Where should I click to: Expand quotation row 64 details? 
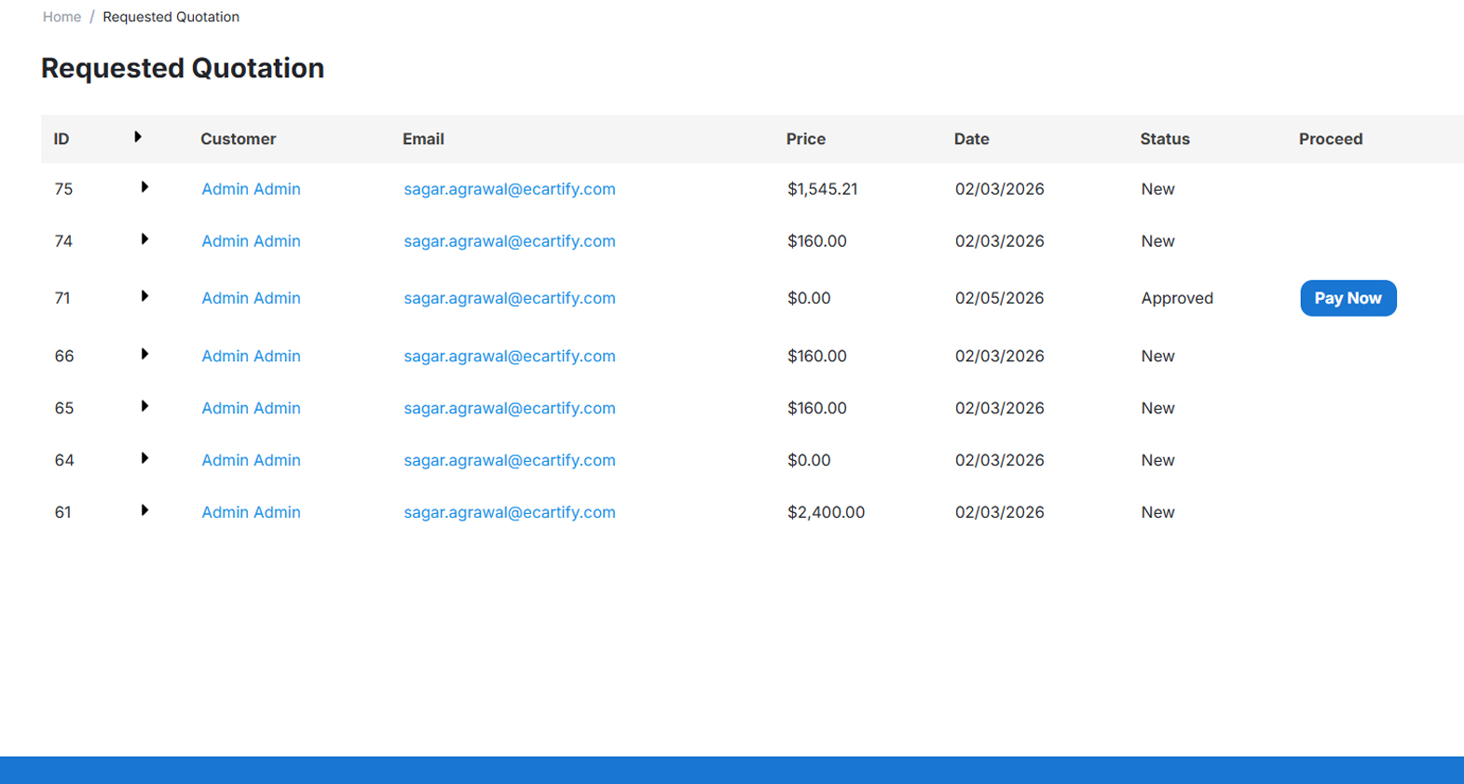point(144,458)
